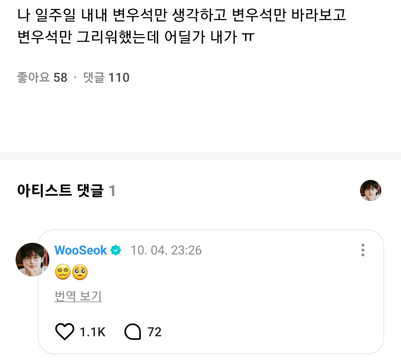Tap the pleading face emoji in the comment
Viewport: 401px width, 361px height.
pos(80,272)
